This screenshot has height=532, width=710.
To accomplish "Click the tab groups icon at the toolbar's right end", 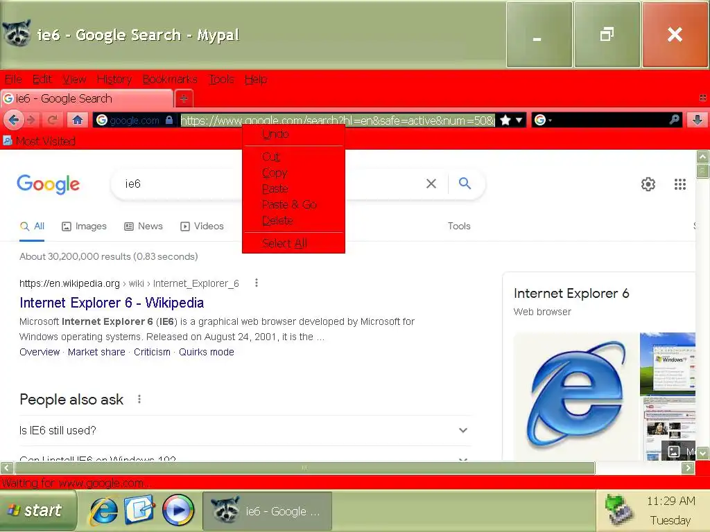I will pos(703,98).
